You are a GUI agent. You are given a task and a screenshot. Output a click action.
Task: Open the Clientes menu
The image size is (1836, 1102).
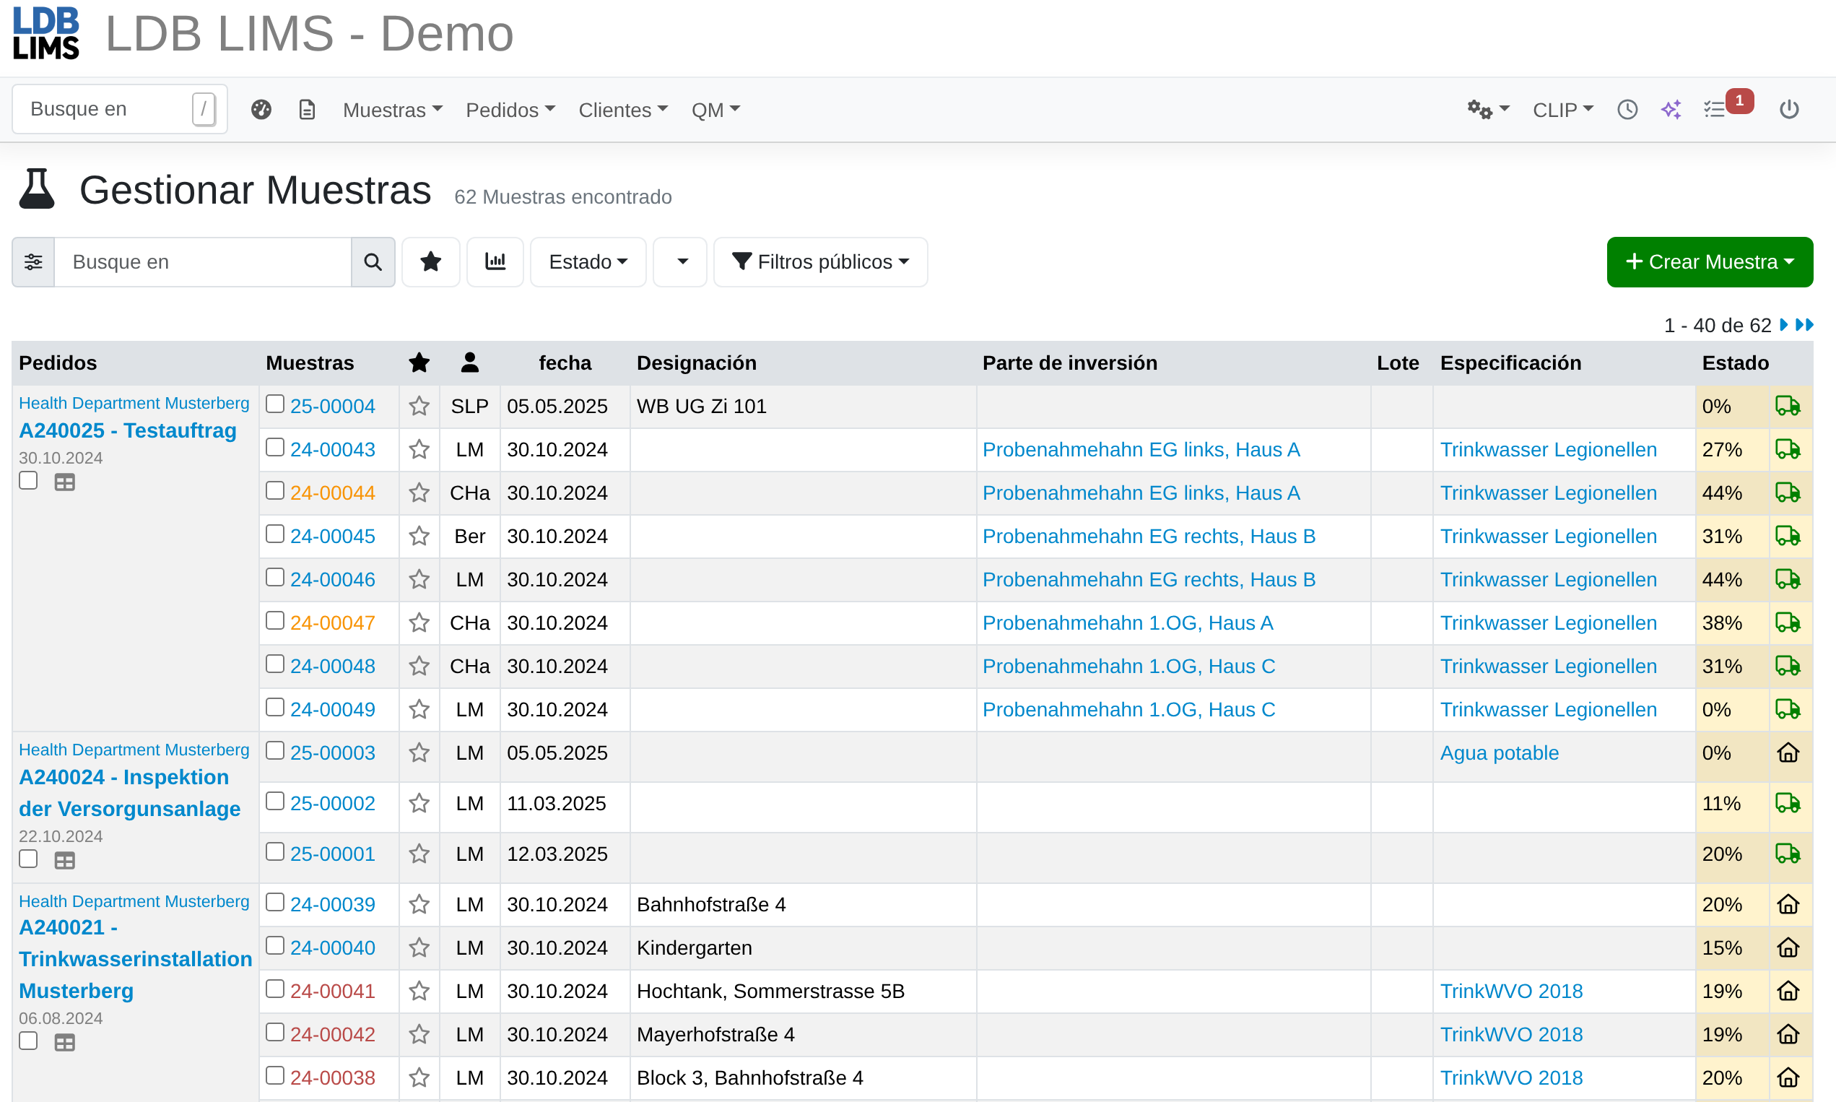click(623, 110)
